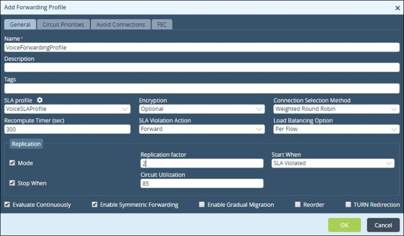Screen dimensions: 404x236
Task: Close the Add Forwarding Profile dialog
Action: (x=397, y=8)
